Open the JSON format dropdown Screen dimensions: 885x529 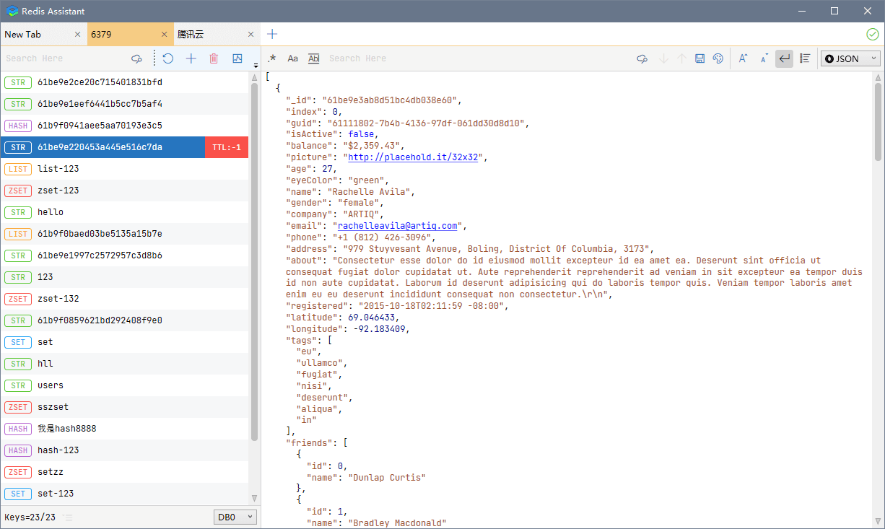(850, 58)
